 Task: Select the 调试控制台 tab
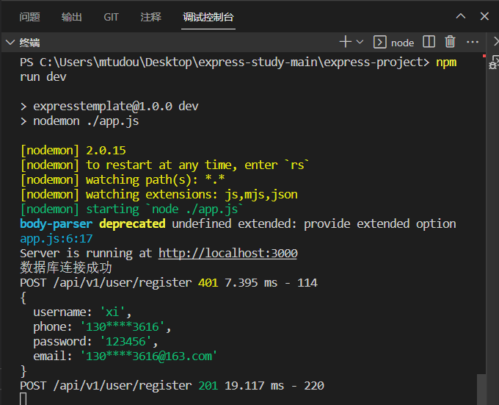[x=209, y=17]
